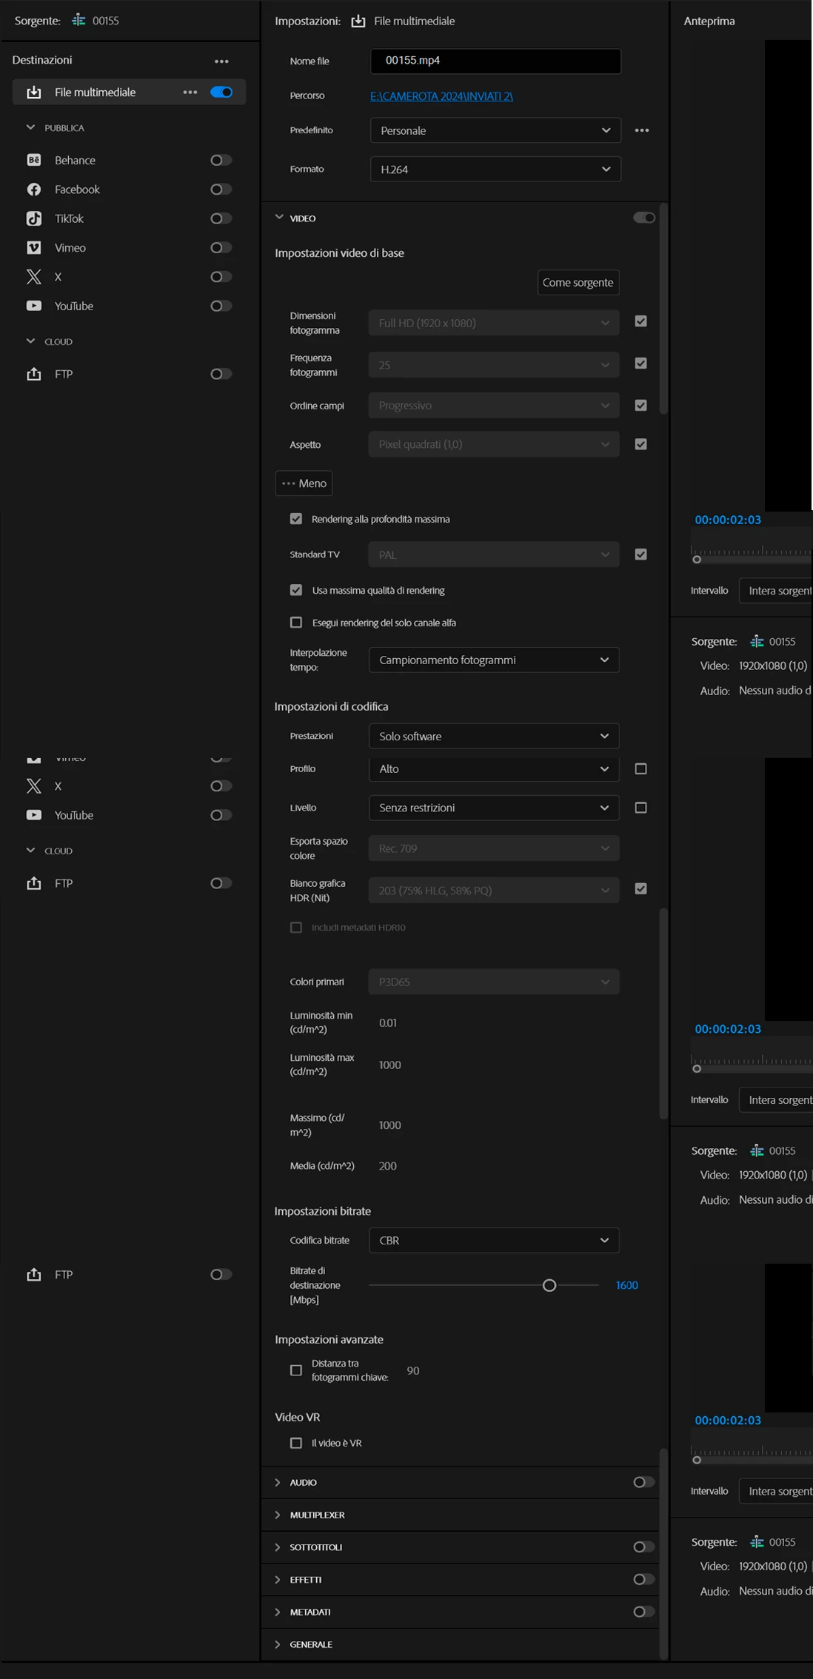
Task: Uncheck match-source box for Aspetto
Action: pyautogui.click(x=641, y=444)
